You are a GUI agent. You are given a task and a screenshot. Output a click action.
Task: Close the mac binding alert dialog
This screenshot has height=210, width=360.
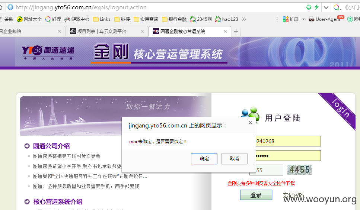coord(251,123)
